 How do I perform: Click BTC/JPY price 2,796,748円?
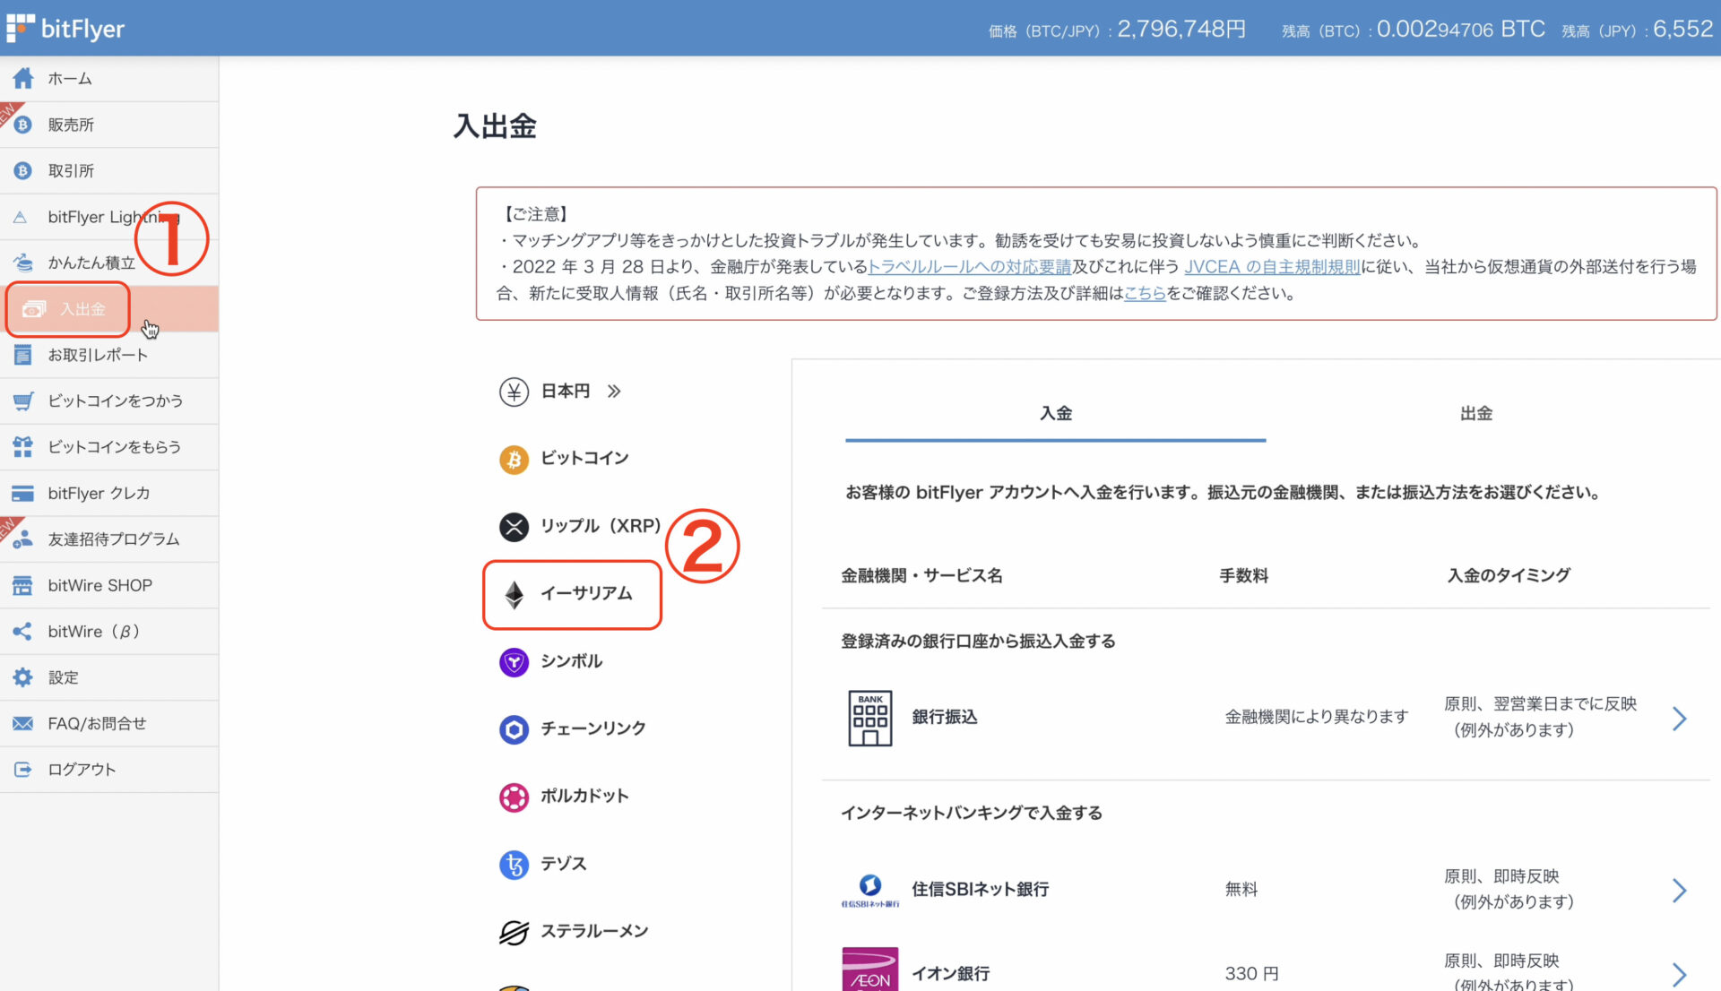click(x=1181, y=30)
